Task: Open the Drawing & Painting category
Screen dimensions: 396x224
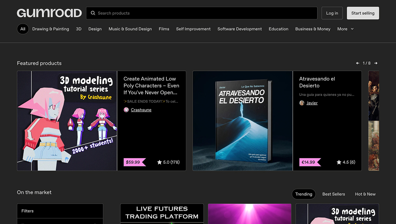Action: (51, 29)
